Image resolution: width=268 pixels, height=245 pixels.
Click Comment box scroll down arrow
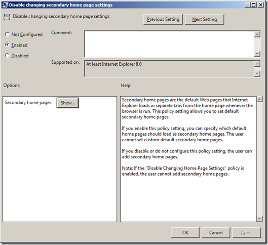tap(257, 54)
